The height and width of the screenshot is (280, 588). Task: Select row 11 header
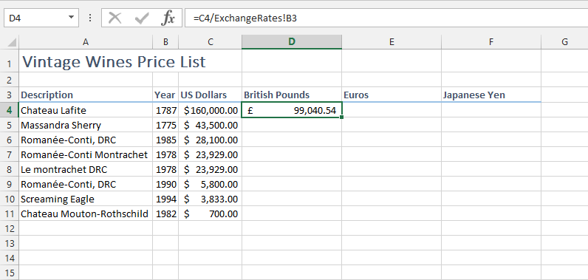[10, 214]
